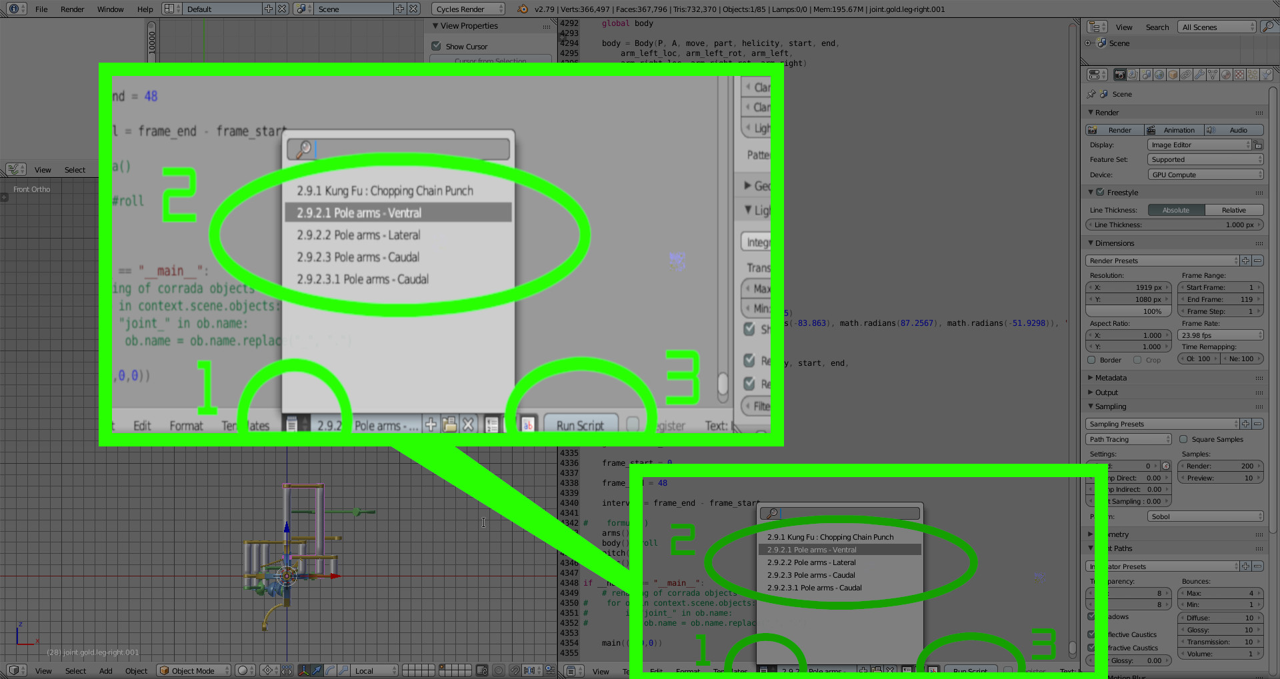Open the Display dropdown showing Image Editor
The height and width of the screenshot is (679, 1280).
pyautogui.click(x=1199, y=145)
